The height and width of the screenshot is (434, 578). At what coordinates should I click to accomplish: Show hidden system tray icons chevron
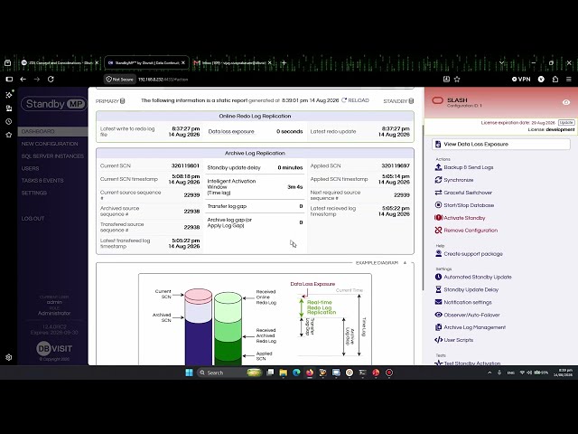489,373
